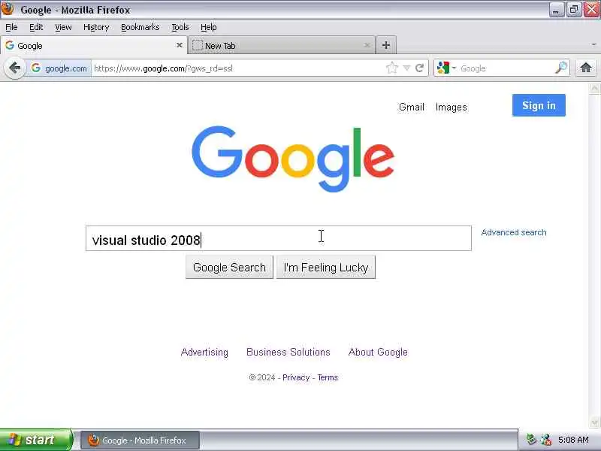601x451 pixels.
Task: Go to the Home page icon
Action: pyautogui.click(x=586, y=68)
